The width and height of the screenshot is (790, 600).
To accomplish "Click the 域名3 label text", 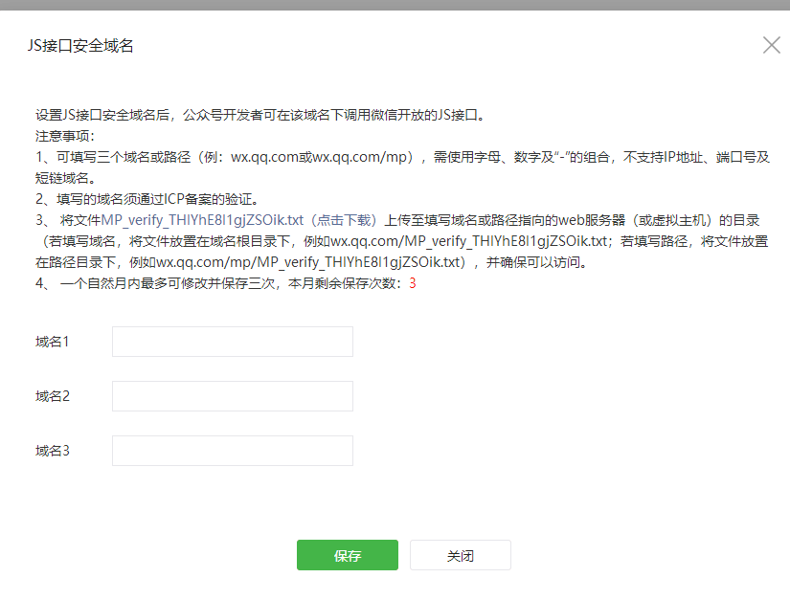I will 53,451.
